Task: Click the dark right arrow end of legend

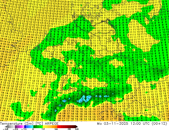Action: (77, 127)
